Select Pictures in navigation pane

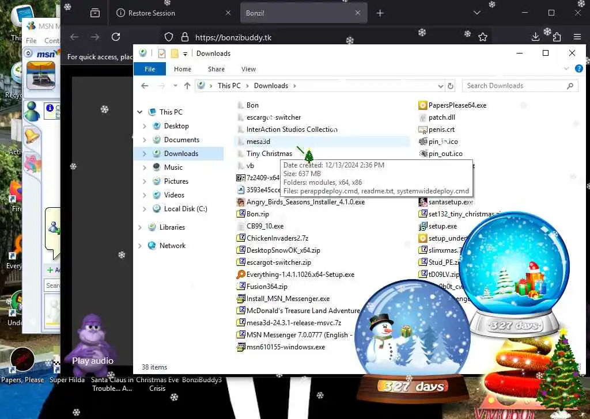pos(176,181)
